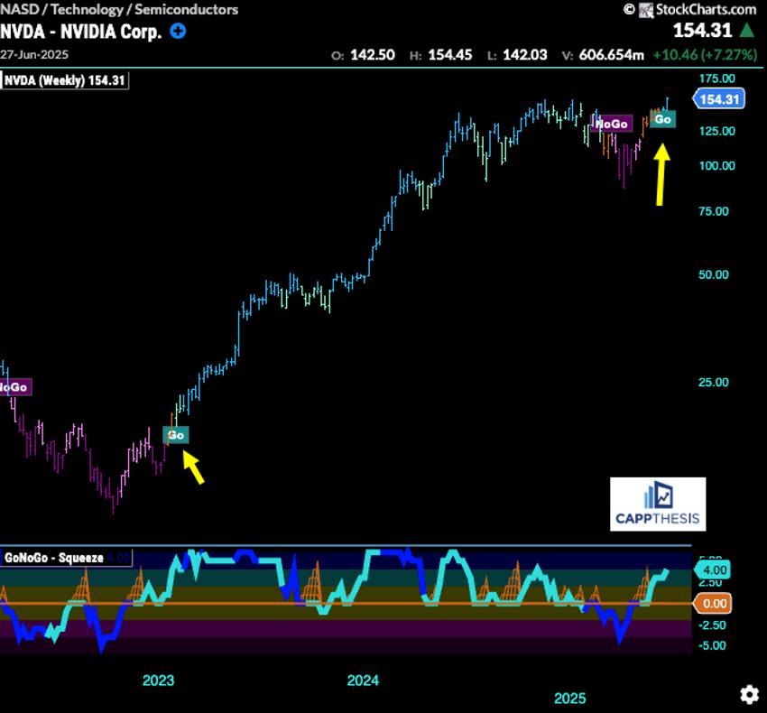Viewport: 767px width, 713px height.
Task: Click the low value 142.03
Action: coord(525,54)
